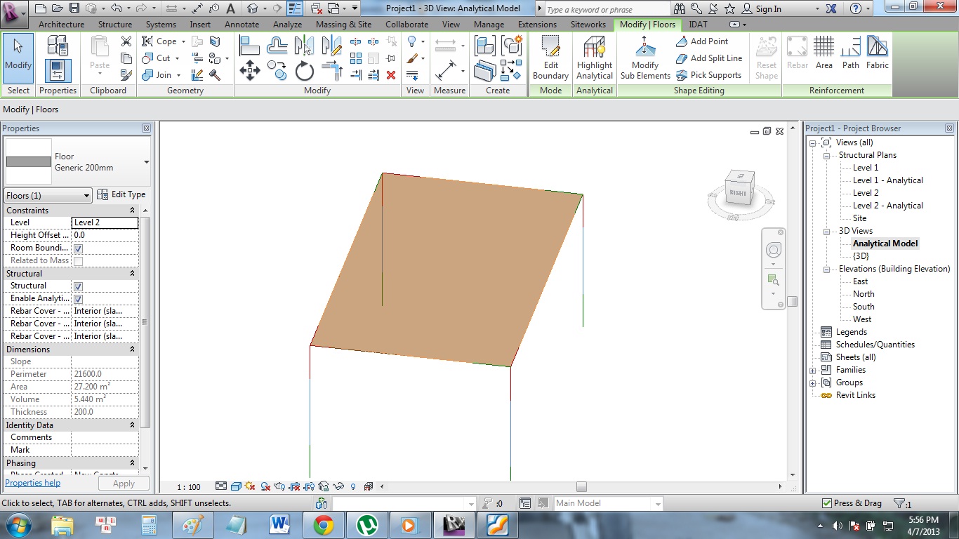Open the Floor type selector dropdown
This screenshot has height=539, width=959.
coord(146,162)
